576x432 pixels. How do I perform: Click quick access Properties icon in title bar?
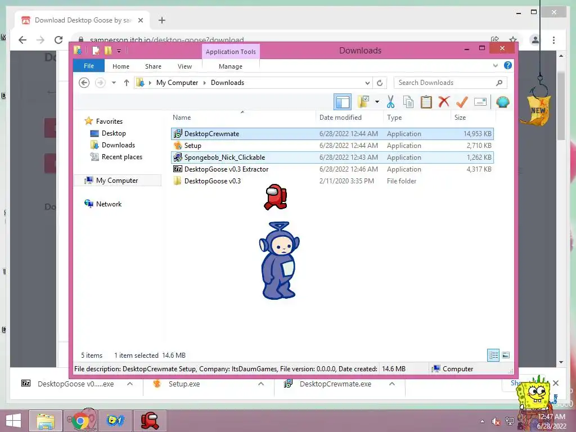click(96, 50)
